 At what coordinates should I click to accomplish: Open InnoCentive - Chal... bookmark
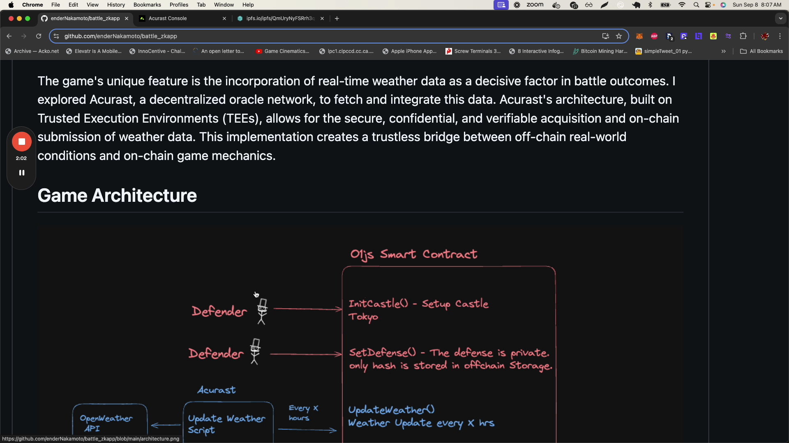tap(157, 51)
